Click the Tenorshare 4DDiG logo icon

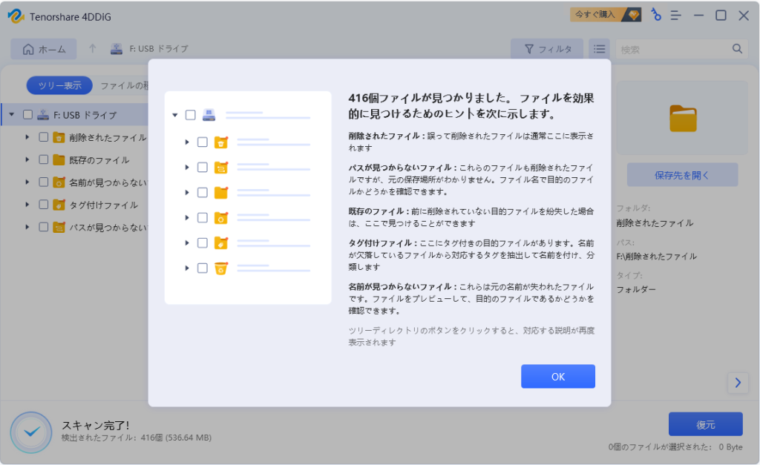point(16,16)
